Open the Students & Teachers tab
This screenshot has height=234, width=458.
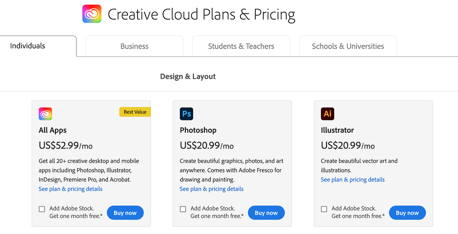241,46
